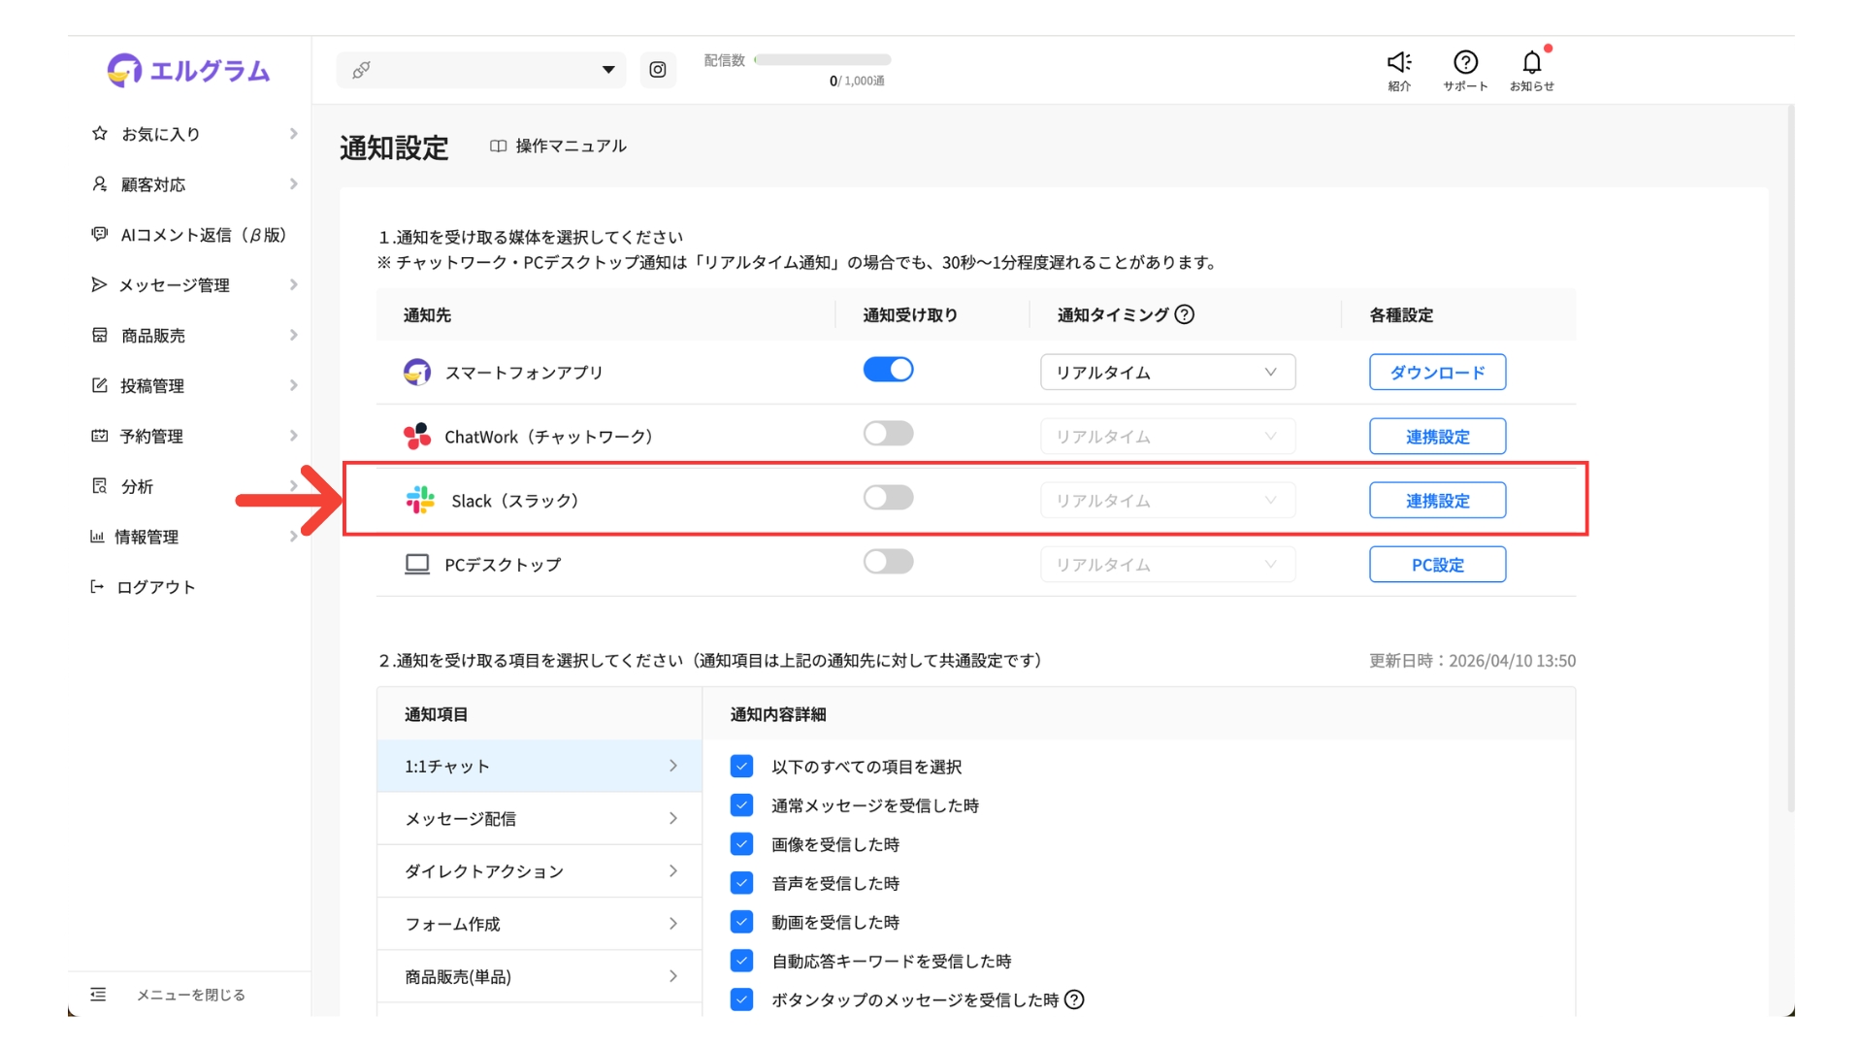Click the PC設定 button
Image resolution: width=1863 pixels, height=1048 pixels.
point(1437,564)
